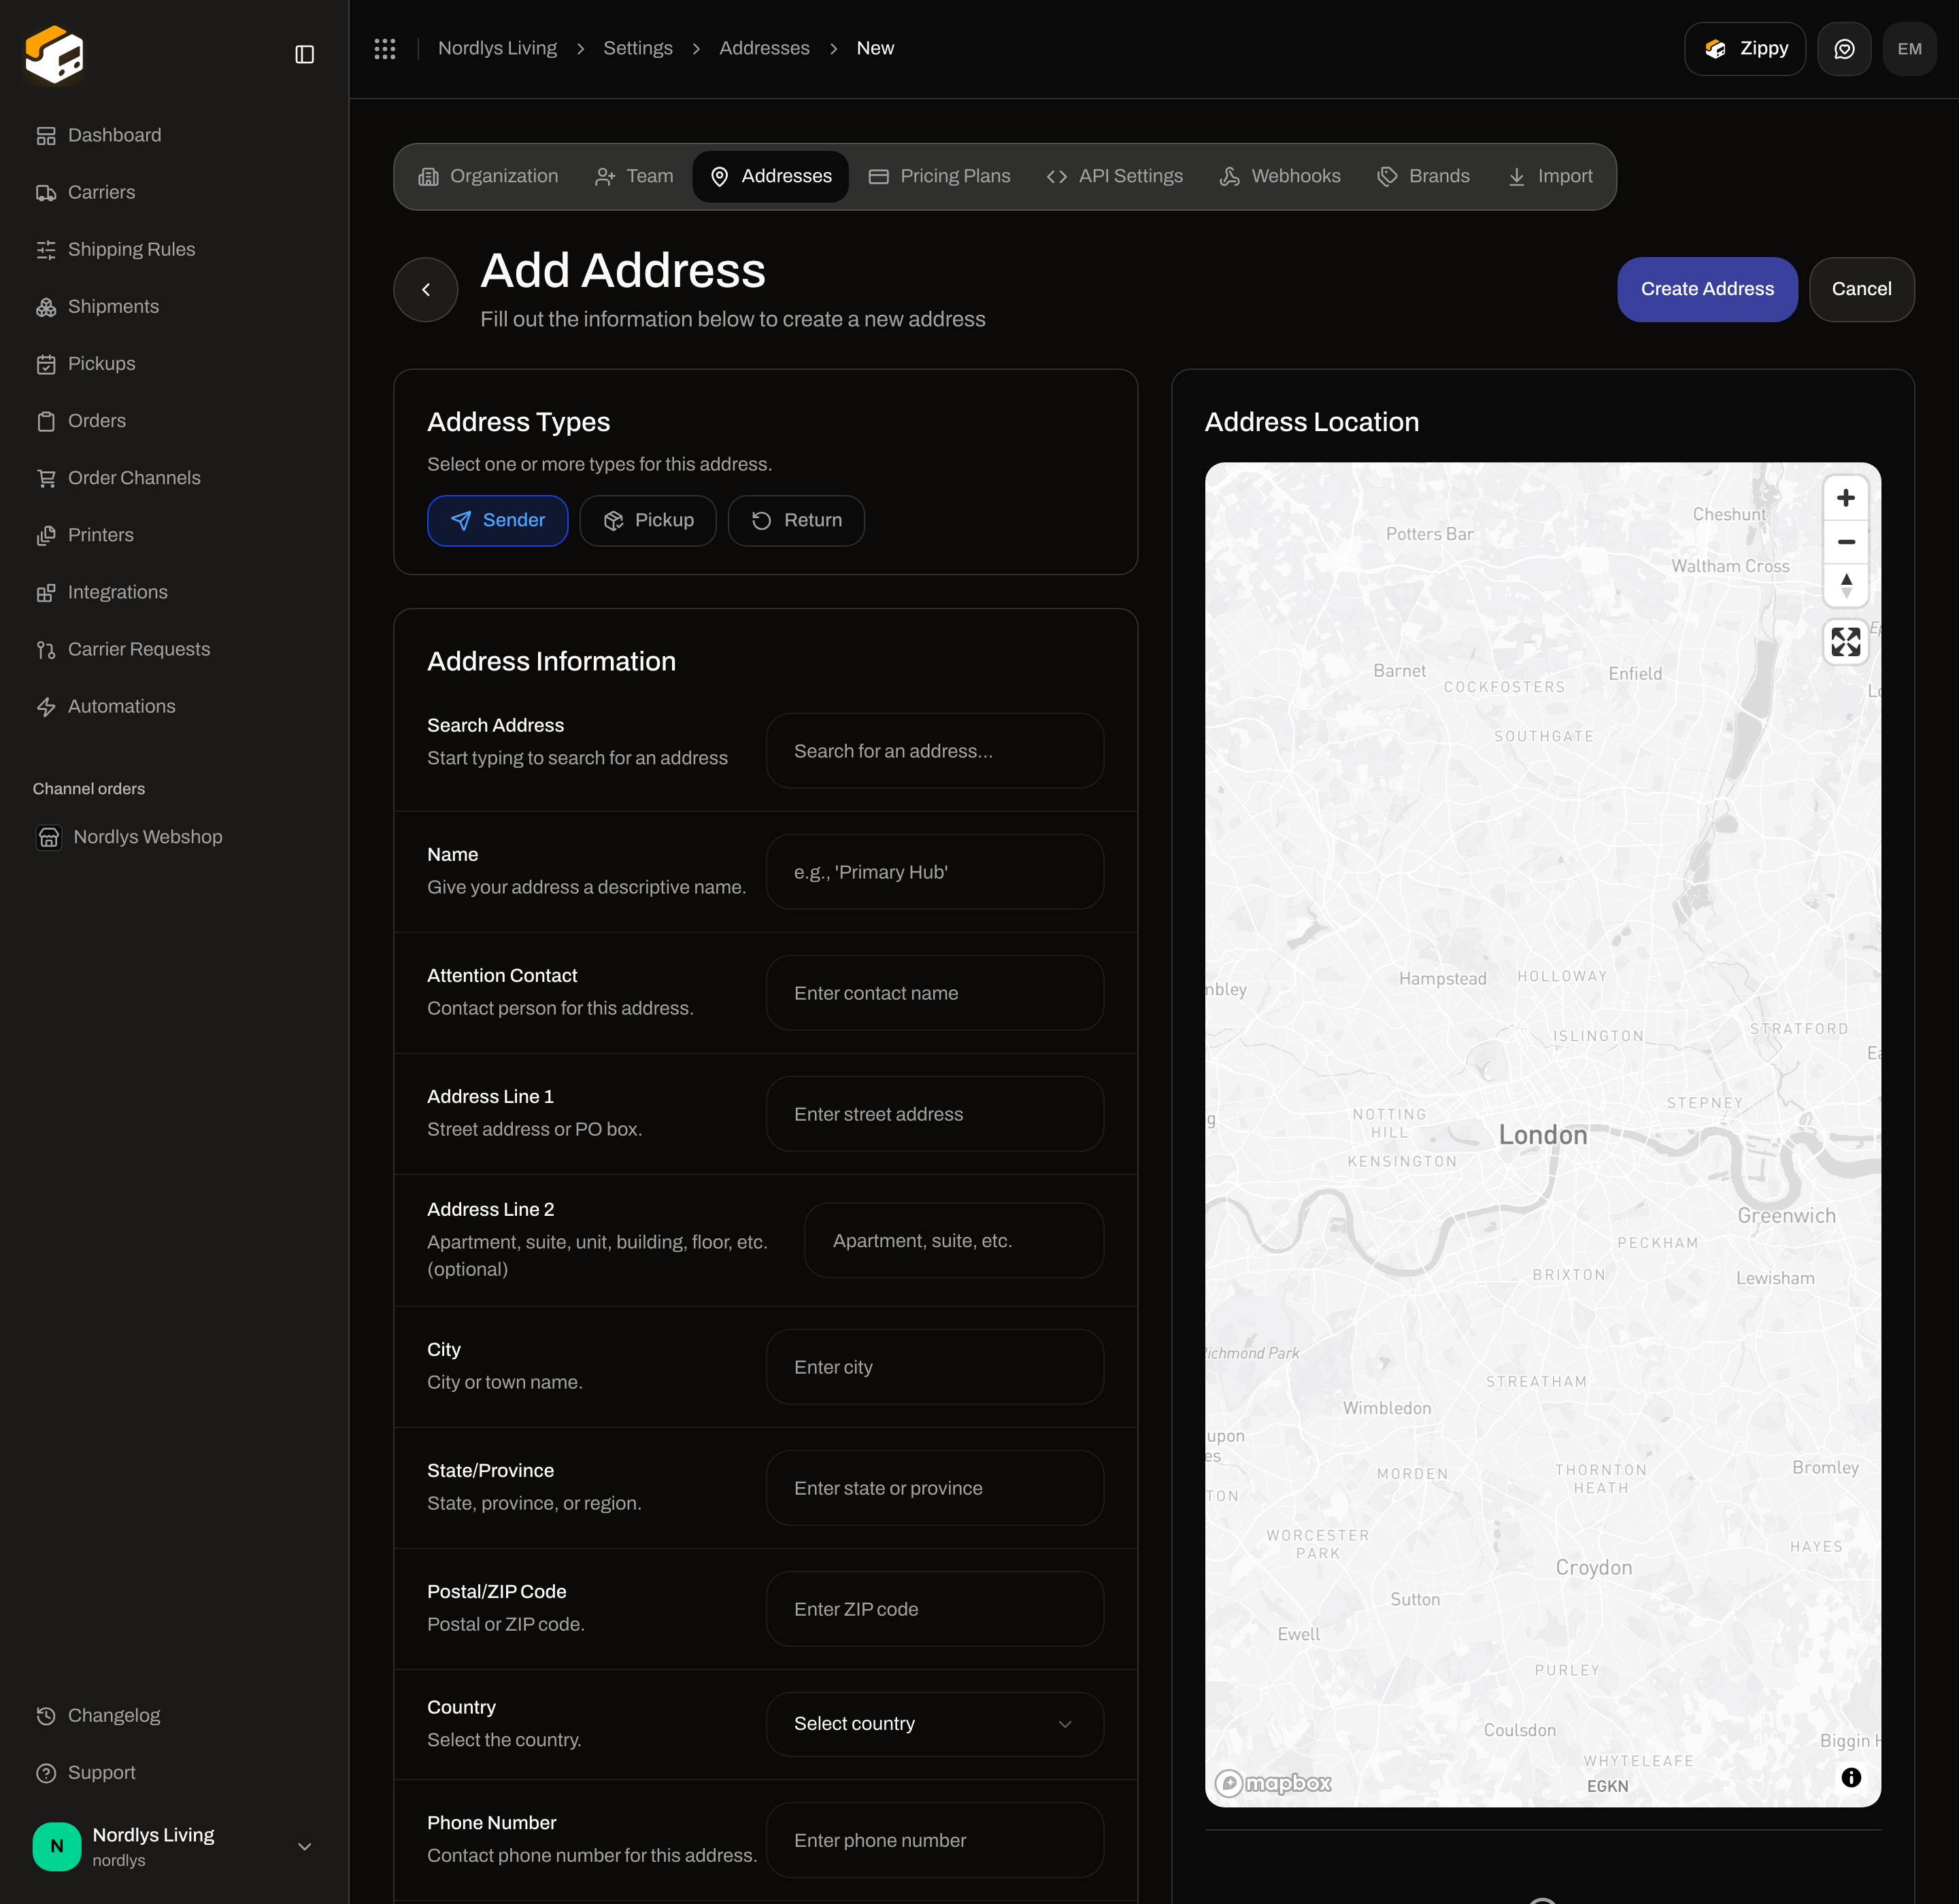Reset map bearing with the compass icon

pos(1846,586)
